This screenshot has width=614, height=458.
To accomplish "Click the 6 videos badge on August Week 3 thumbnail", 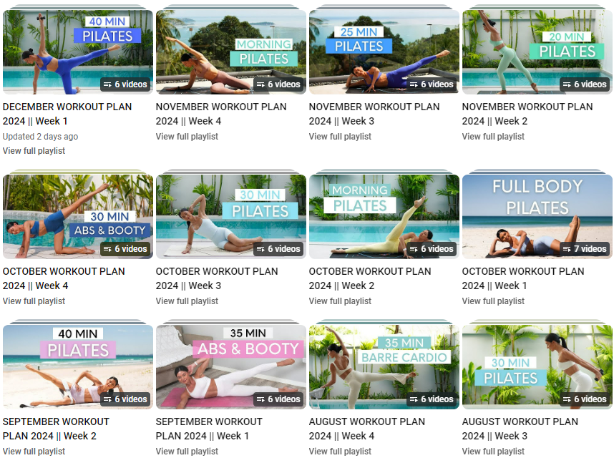I will (585, 399).
